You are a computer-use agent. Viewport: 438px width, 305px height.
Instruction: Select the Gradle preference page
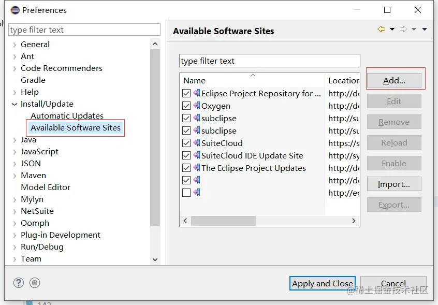click(x=33, y=80)
